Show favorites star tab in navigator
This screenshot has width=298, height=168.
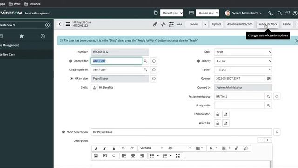22,36
